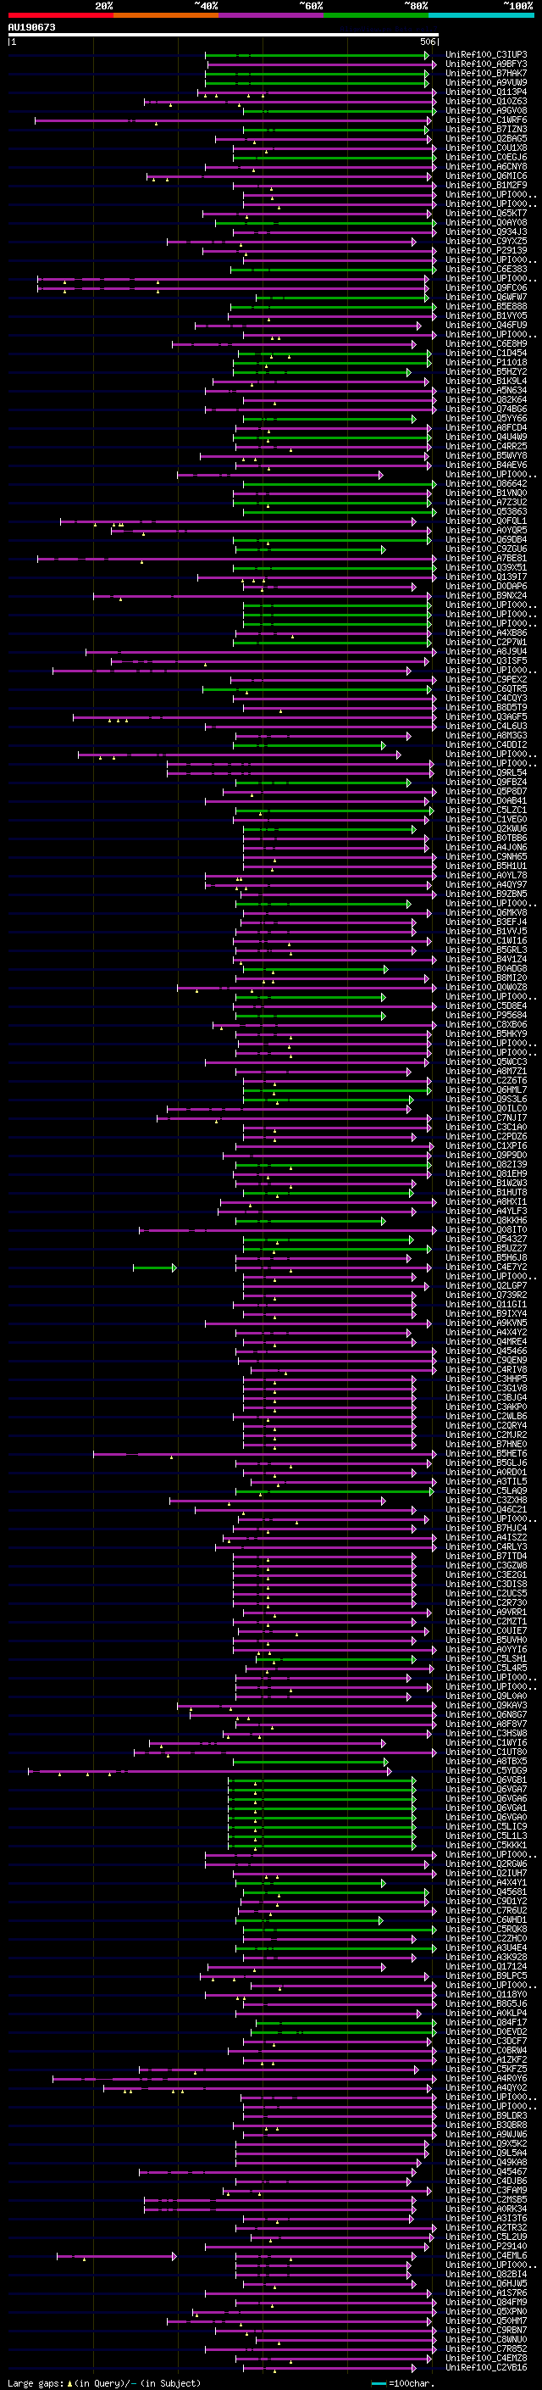Select label UniRef100_P29140
The image size is (542, 2390).
click(x=486, y=2246)
